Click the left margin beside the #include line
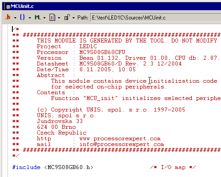 click(5, 167)
